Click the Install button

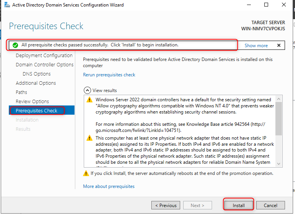click(x=239, y=205)
